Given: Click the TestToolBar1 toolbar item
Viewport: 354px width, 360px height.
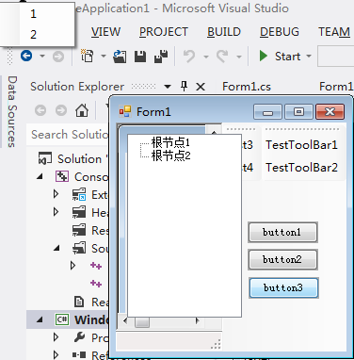Looking at the screenshot, I should click(x=301, y=145).
